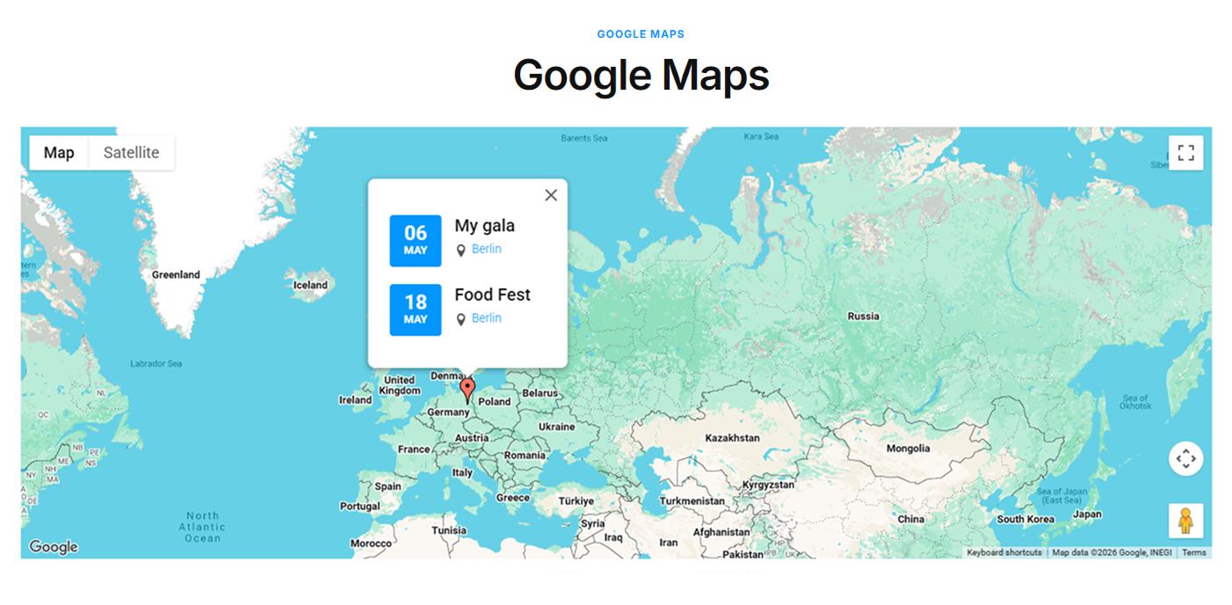Click the Tunisia map label
Screen dimensions: 1232x605
(x=449, y=531)
